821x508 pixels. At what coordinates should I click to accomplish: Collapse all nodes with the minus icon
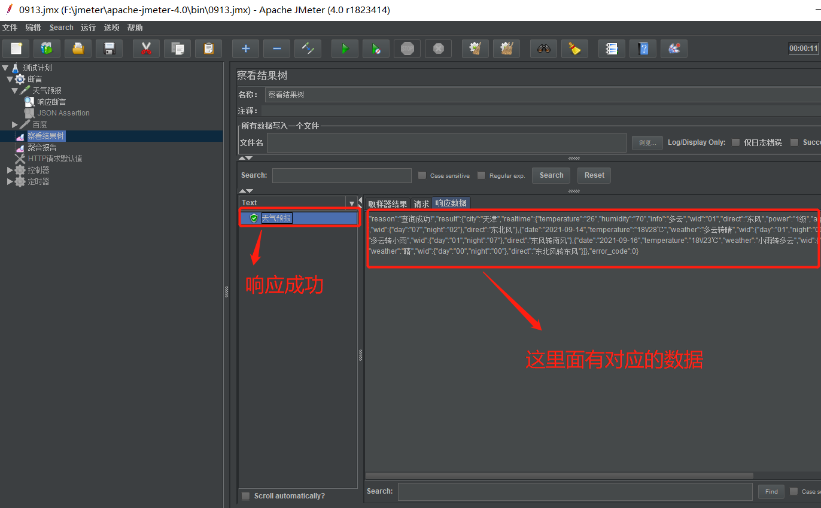[276, 48]
